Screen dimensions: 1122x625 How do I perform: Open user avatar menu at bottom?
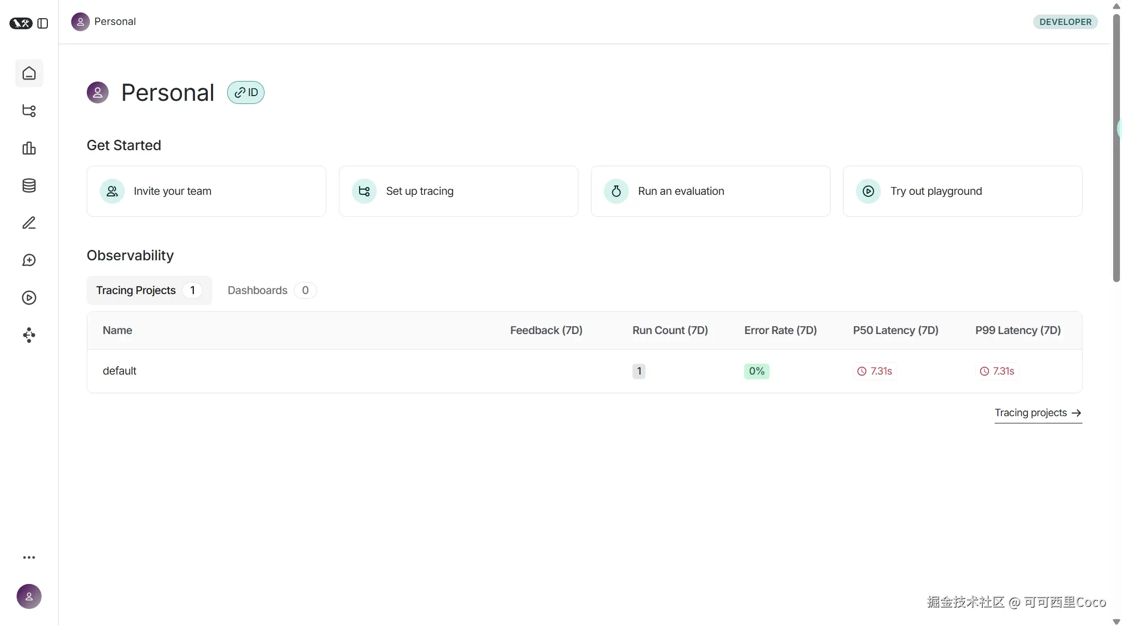29,596
